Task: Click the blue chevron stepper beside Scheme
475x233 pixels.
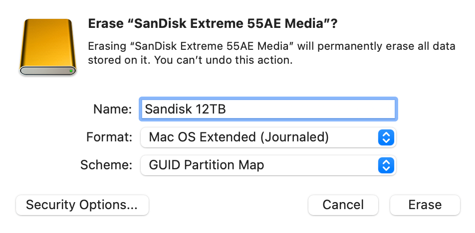Action: pyautogui.click(x=386, y=165)
